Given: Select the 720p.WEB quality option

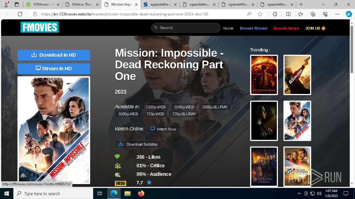Looking at the screenshot, I should click(155, 114).
